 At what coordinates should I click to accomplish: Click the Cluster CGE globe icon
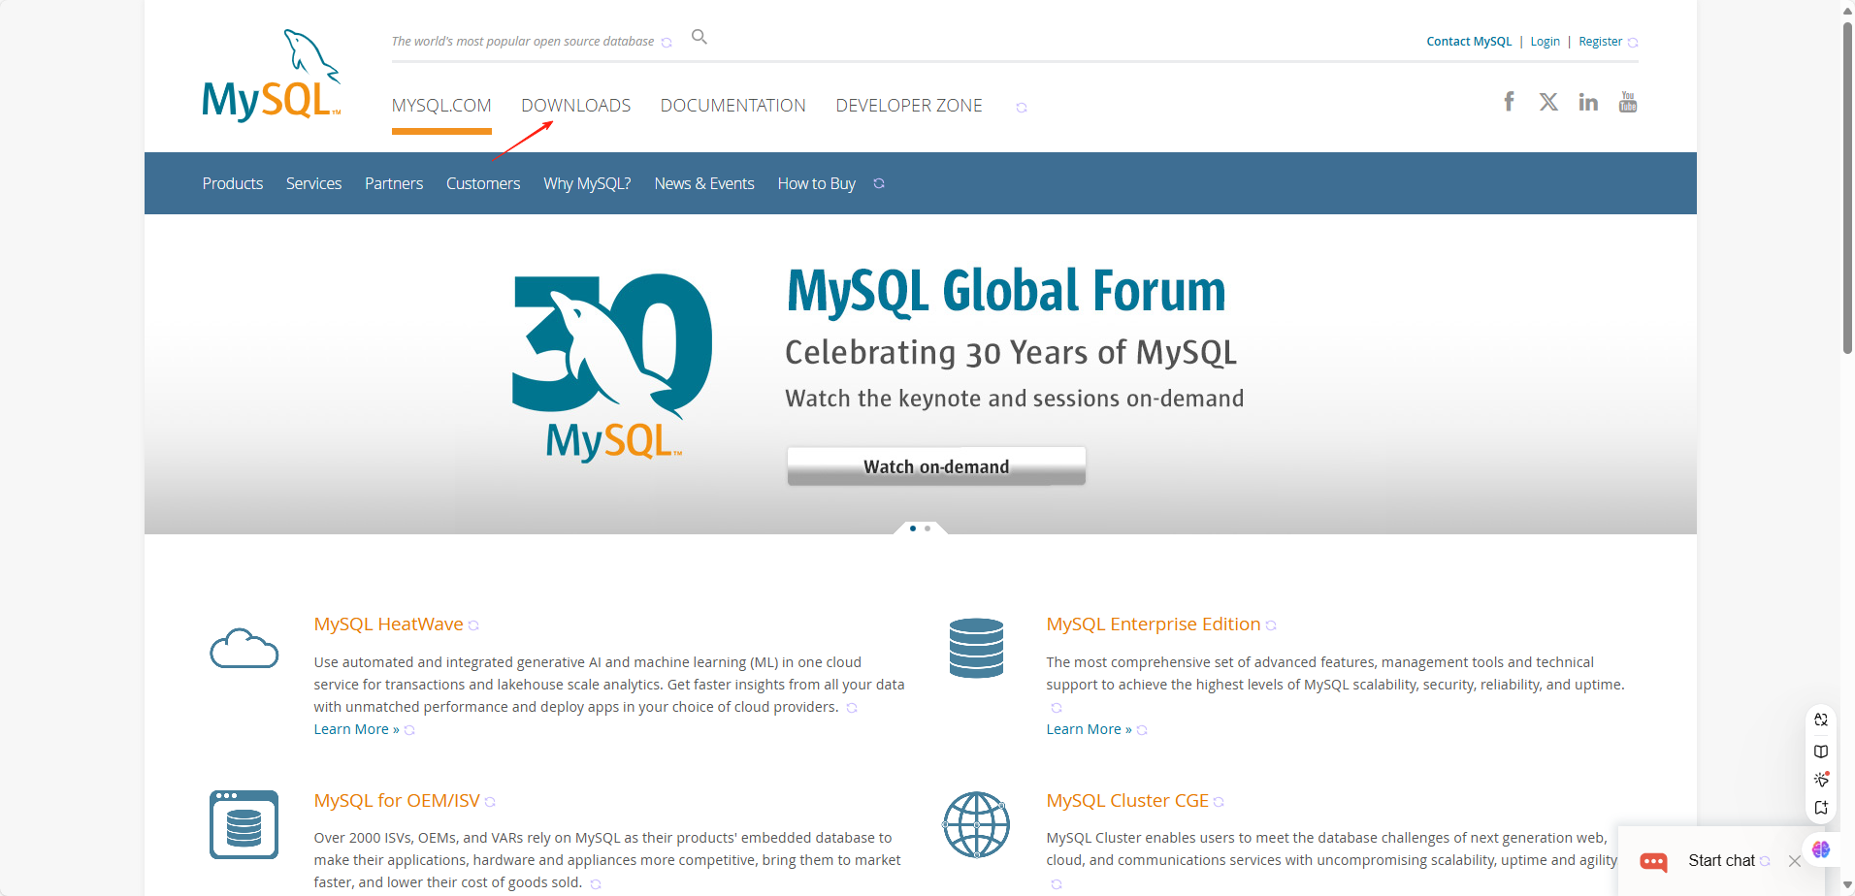click(976, 824)
